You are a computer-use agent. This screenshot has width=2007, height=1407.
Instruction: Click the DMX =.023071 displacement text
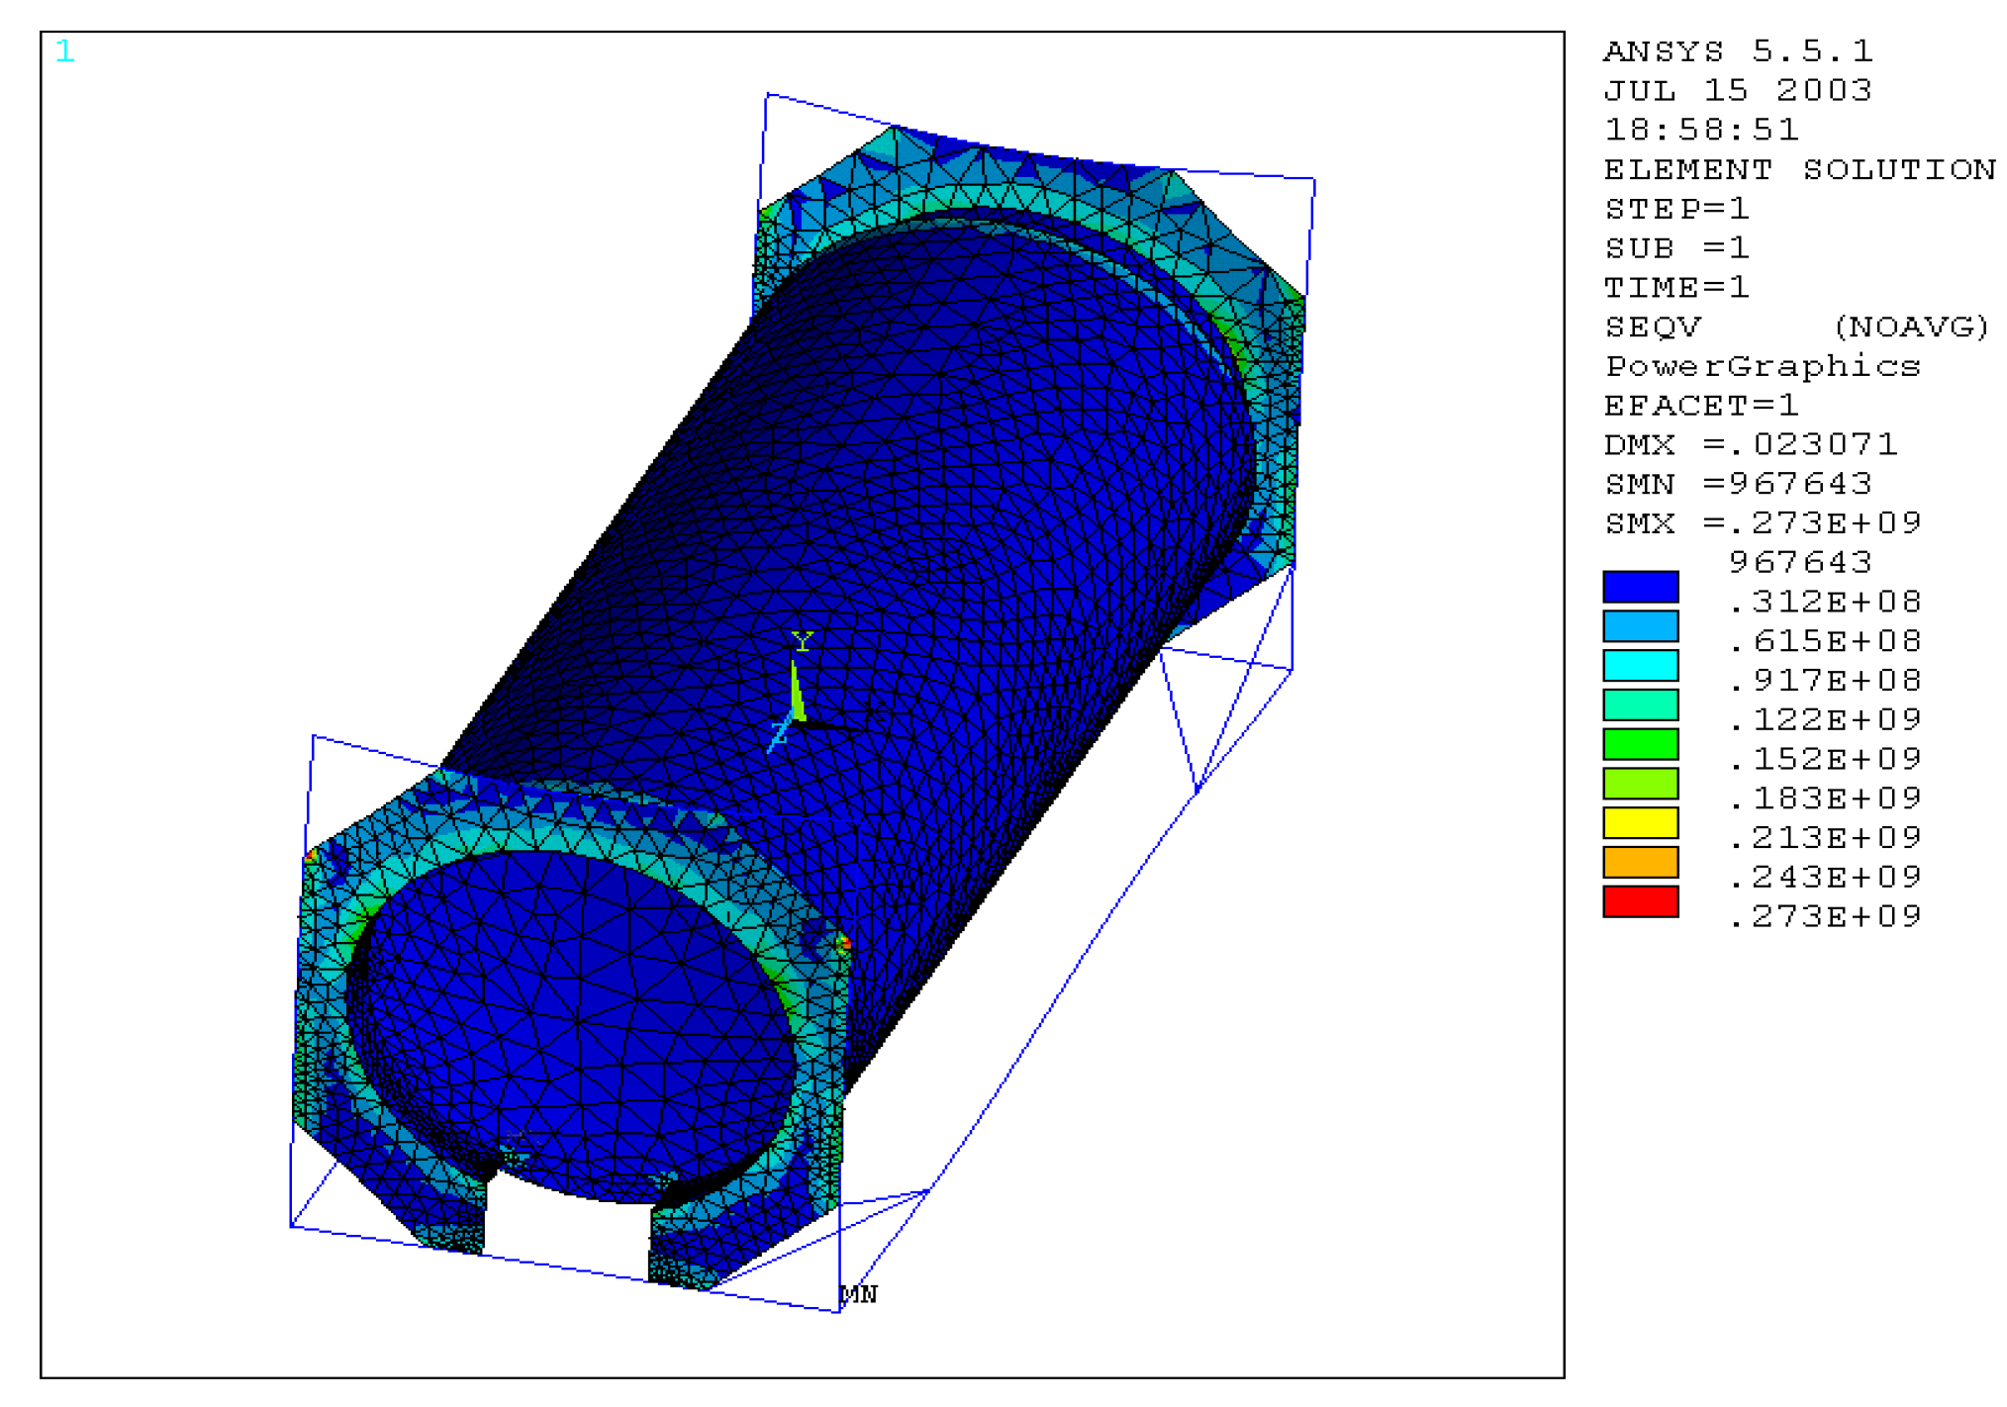1750,444
